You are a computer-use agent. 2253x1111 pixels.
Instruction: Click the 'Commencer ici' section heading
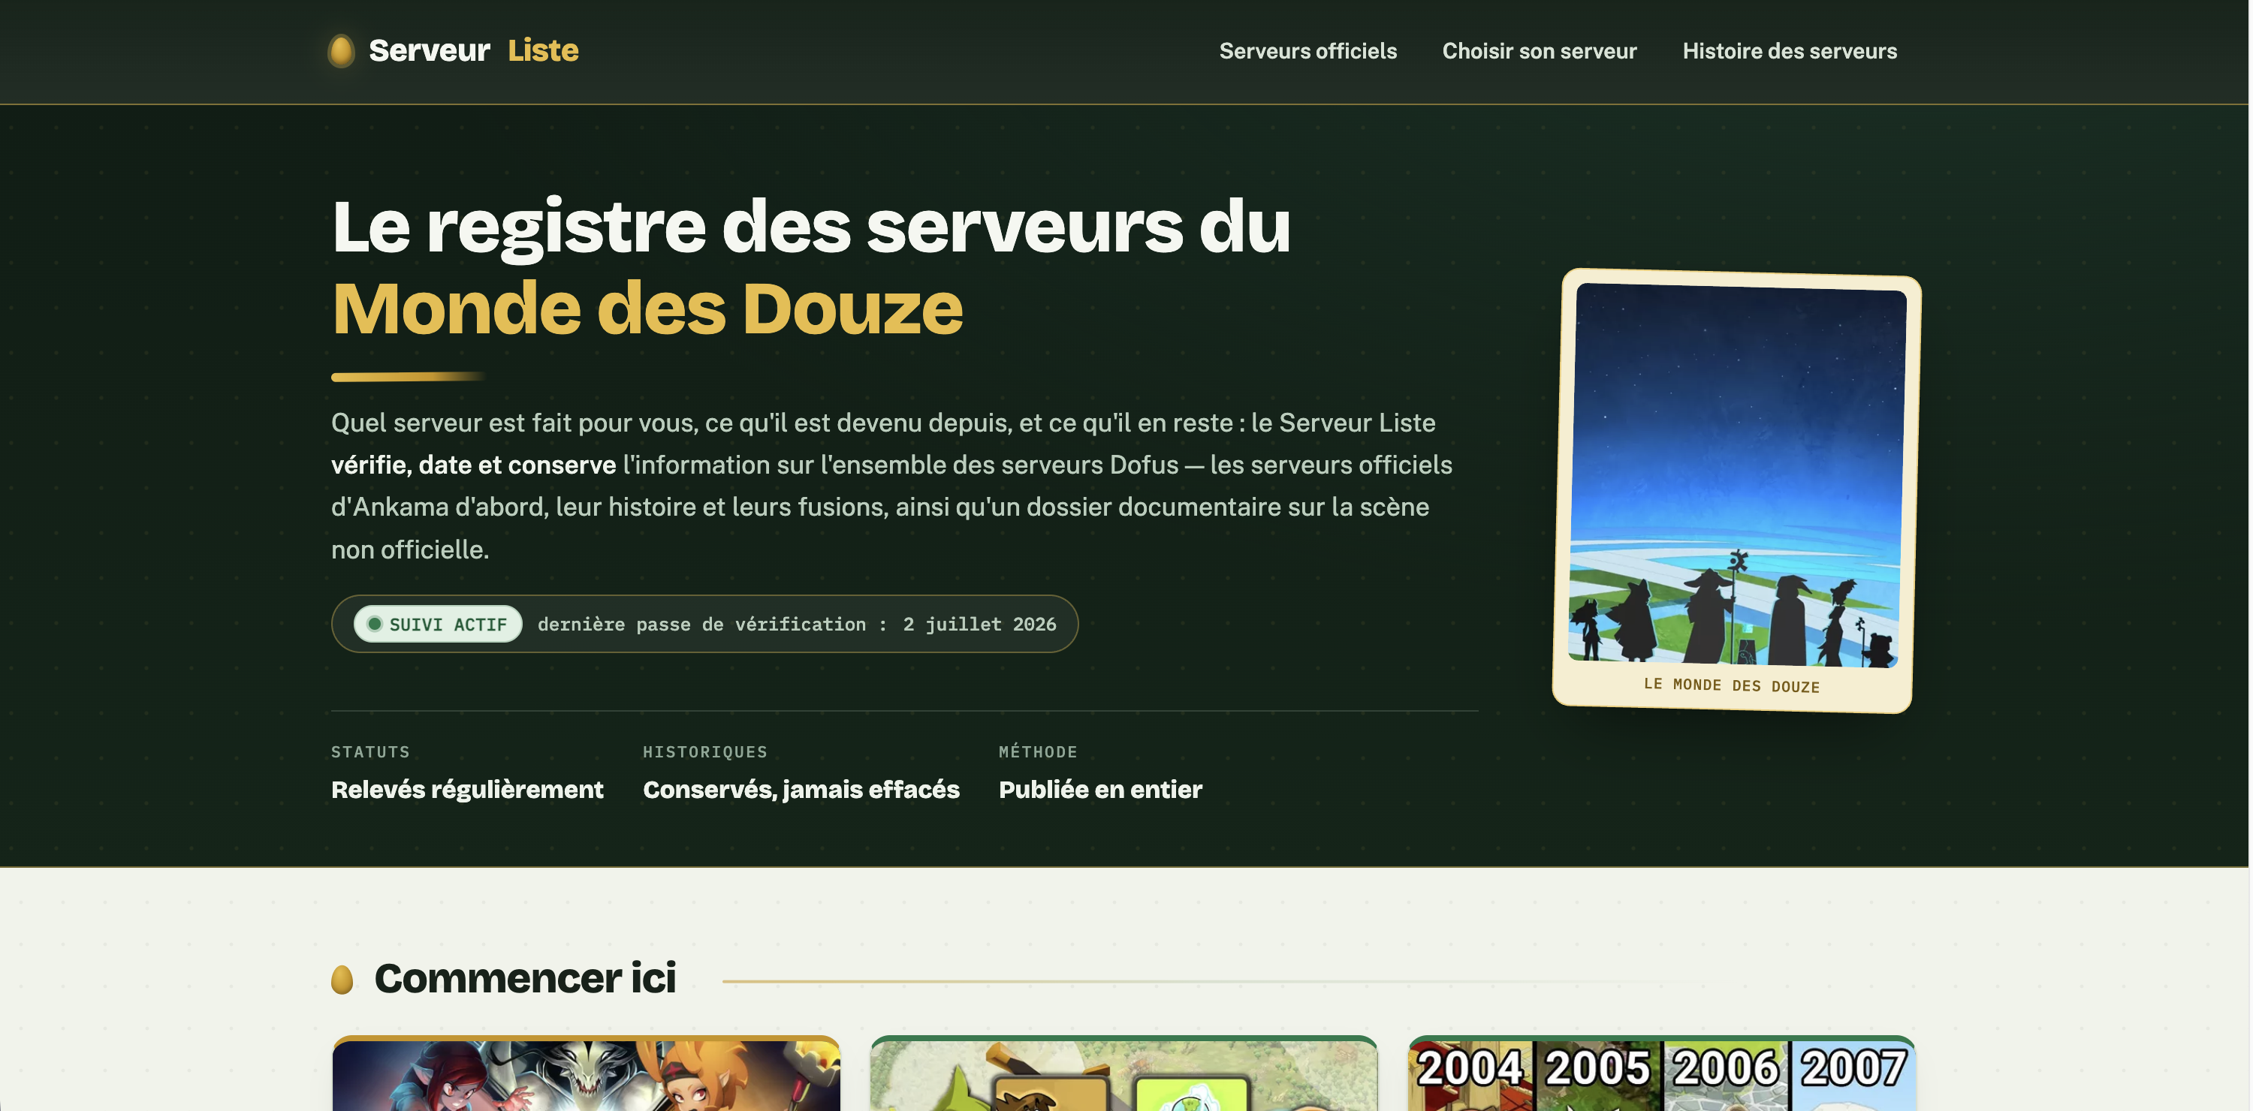click(x=525, y=978)
